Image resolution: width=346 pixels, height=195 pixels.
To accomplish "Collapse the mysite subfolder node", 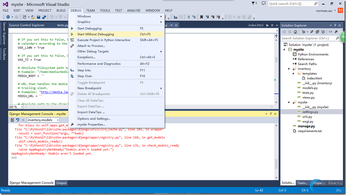I will point(289,102).
